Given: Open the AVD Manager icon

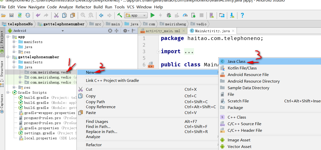Looking at the screenshot, I should [x=211, y=15].
